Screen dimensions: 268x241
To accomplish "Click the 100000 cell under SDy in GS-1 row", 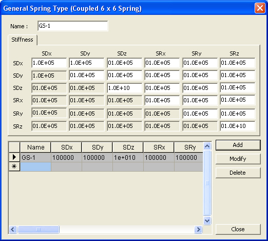I will point(97,157).
